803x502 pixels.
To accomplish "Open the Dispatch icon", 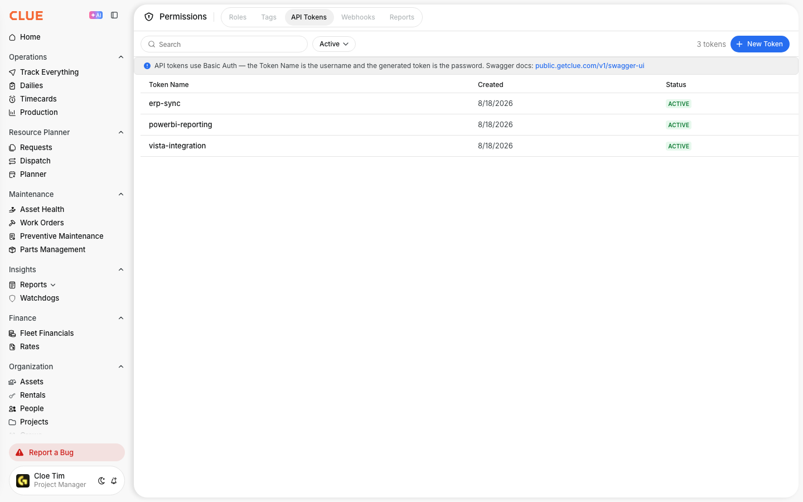I will point(12,161).
